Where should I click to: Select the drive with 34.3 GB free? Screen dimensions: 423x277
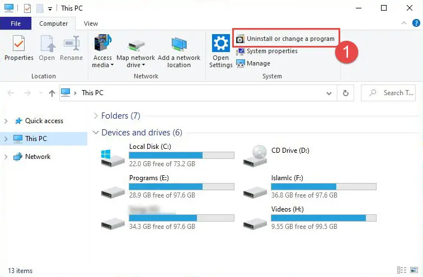[112, 224]
